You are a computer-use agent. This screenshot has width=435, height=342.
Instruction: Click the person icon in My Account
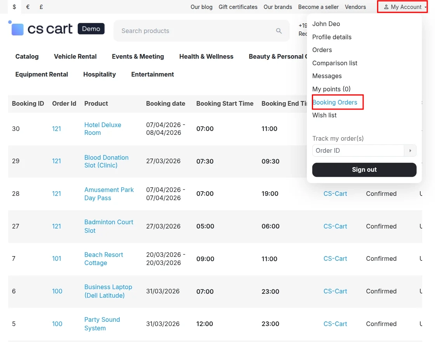coord(386,7)
